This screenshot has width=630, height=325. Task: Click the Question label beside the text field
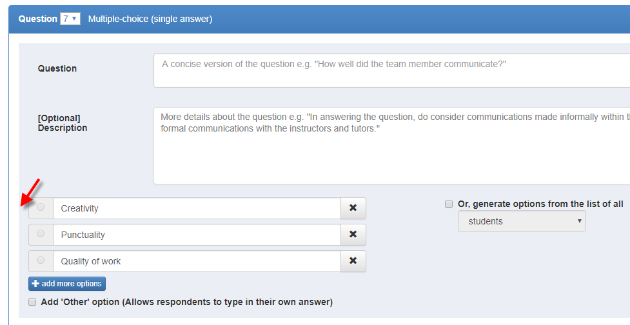[57, 68]
